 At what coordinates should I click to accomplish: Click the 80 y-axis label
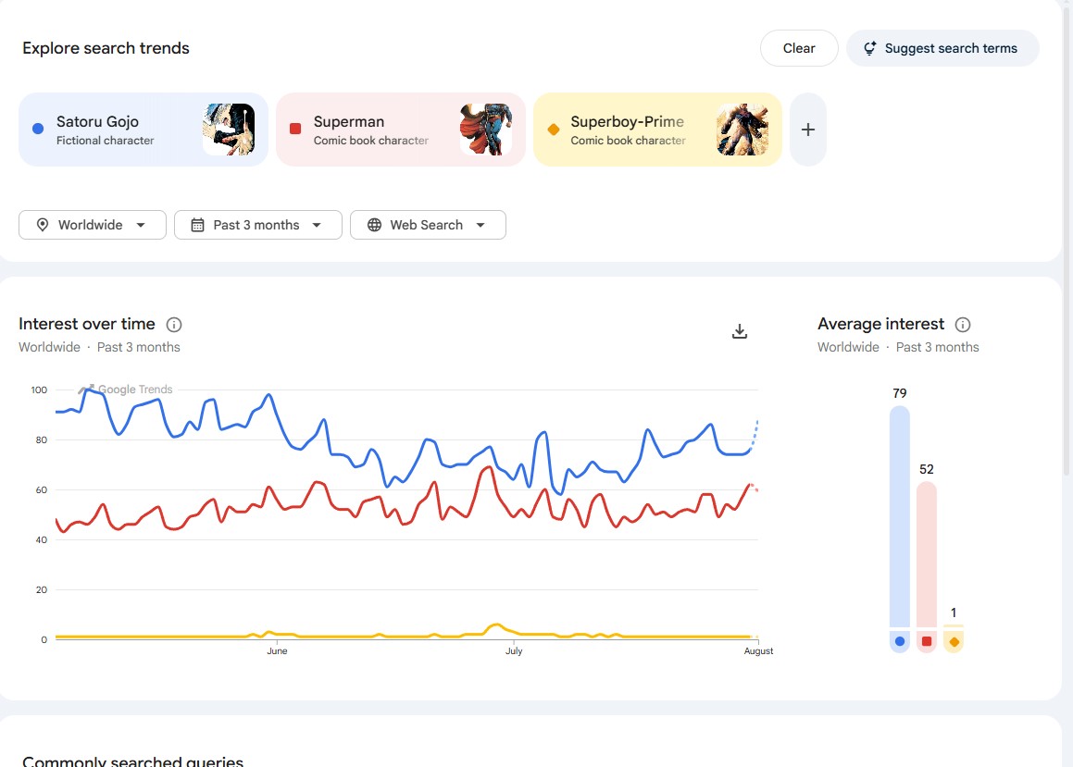click(41, 439)
